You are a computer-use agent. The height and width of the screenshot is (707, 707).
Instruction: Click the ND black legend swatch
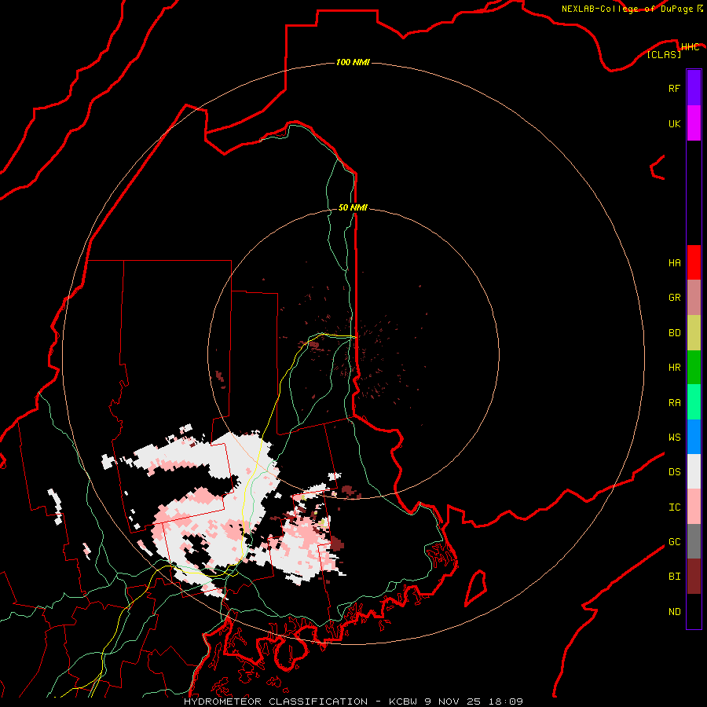pyautogui.click(x=694, y=611)
